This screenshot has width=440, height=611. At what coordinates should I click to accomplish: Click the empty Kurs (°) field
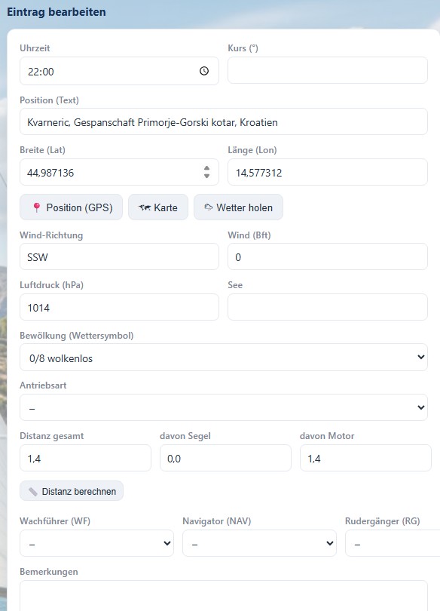click(328, 70)
